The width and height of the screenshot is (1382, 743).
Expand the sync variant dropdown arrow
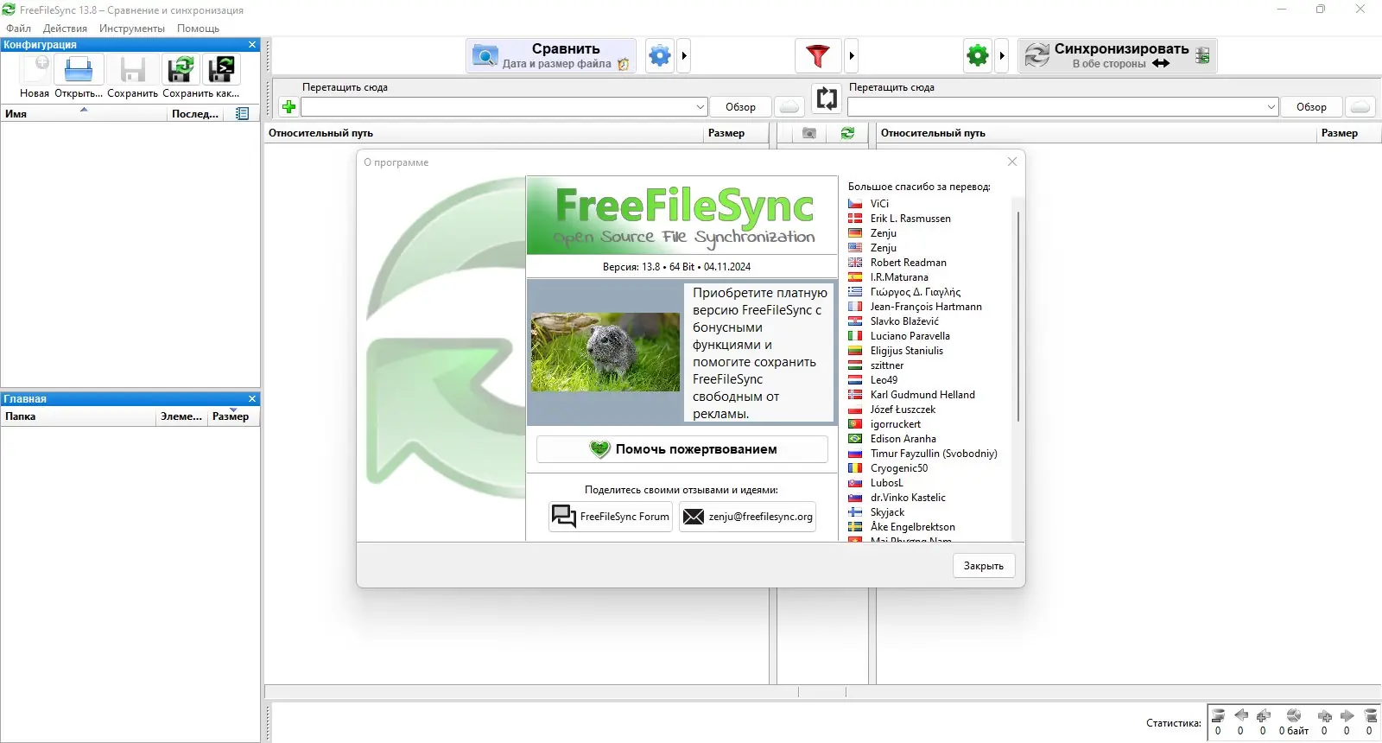[1002, 56]
